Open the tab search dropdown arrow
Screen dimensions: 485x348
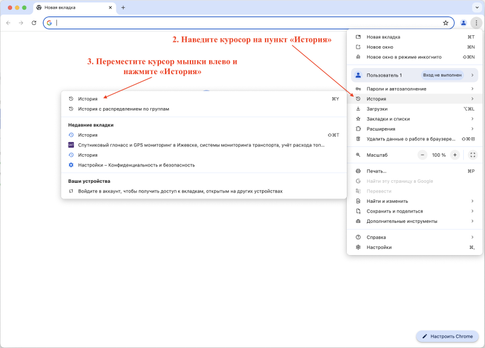pos(477,7)
